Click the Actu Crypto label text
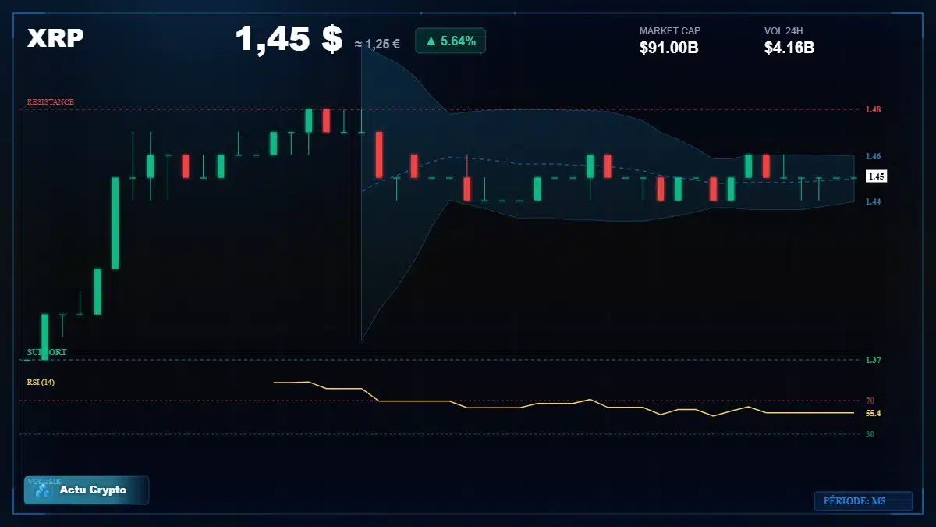The image size is (936, 527). [x=93, y=490]
